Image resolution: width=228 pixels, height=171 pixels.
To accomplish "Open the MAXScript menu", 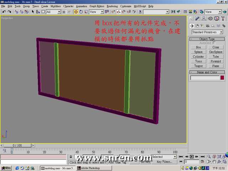I will [140, 6].
